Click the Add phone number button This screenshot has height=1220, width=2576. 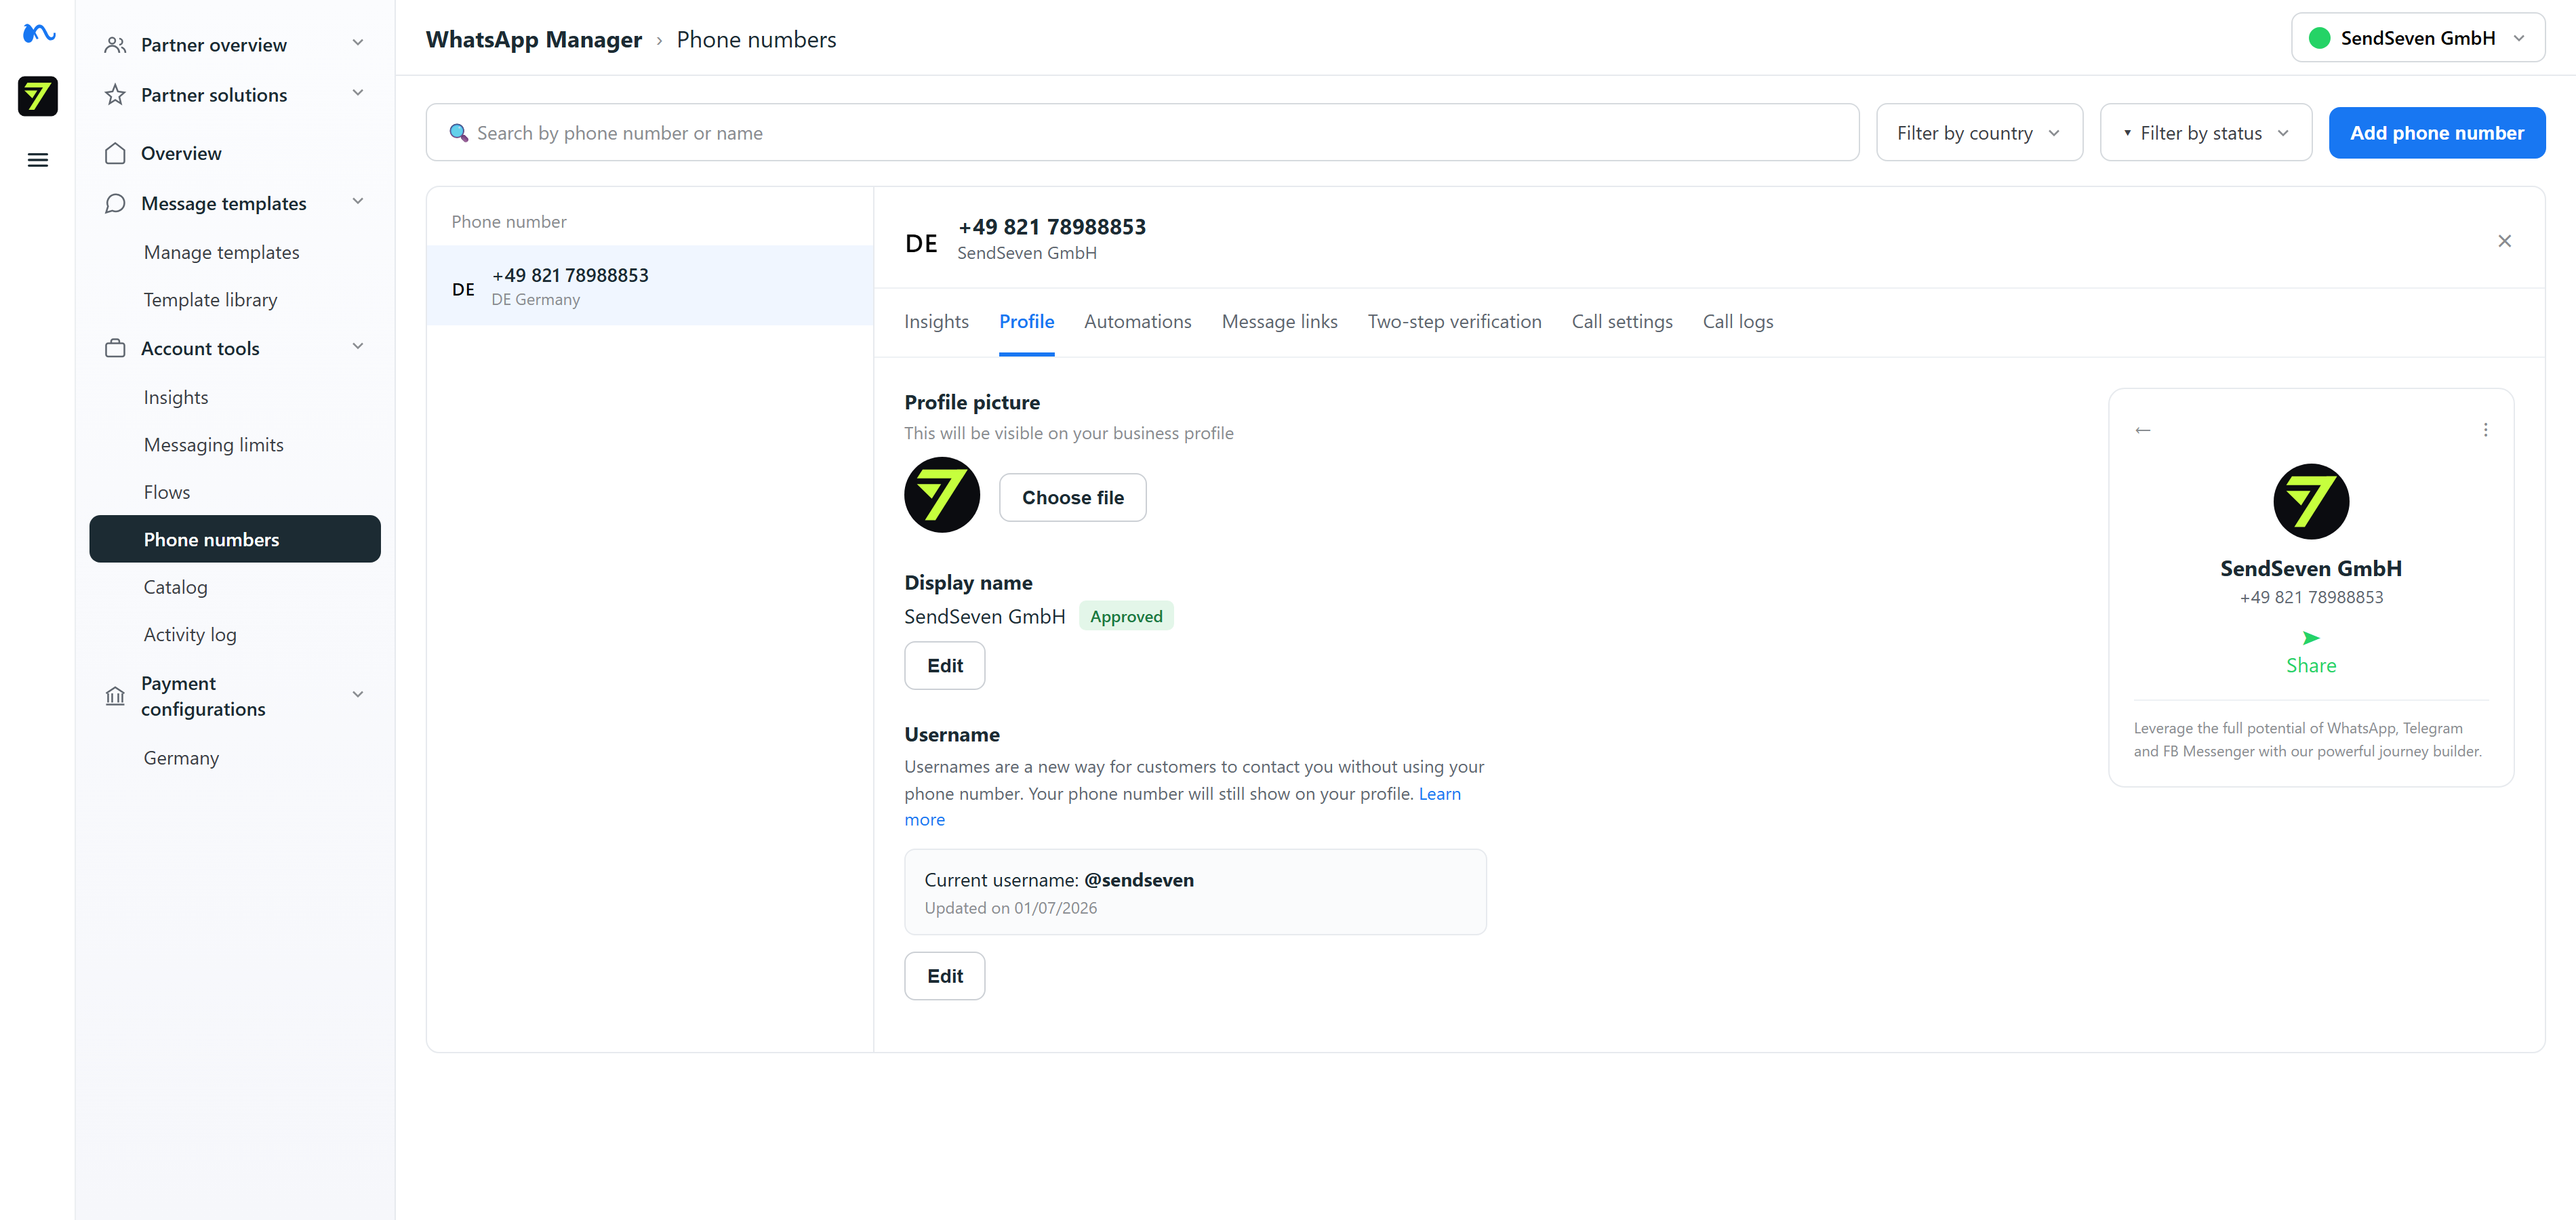pyautogui.click(x=2436, y=132)
